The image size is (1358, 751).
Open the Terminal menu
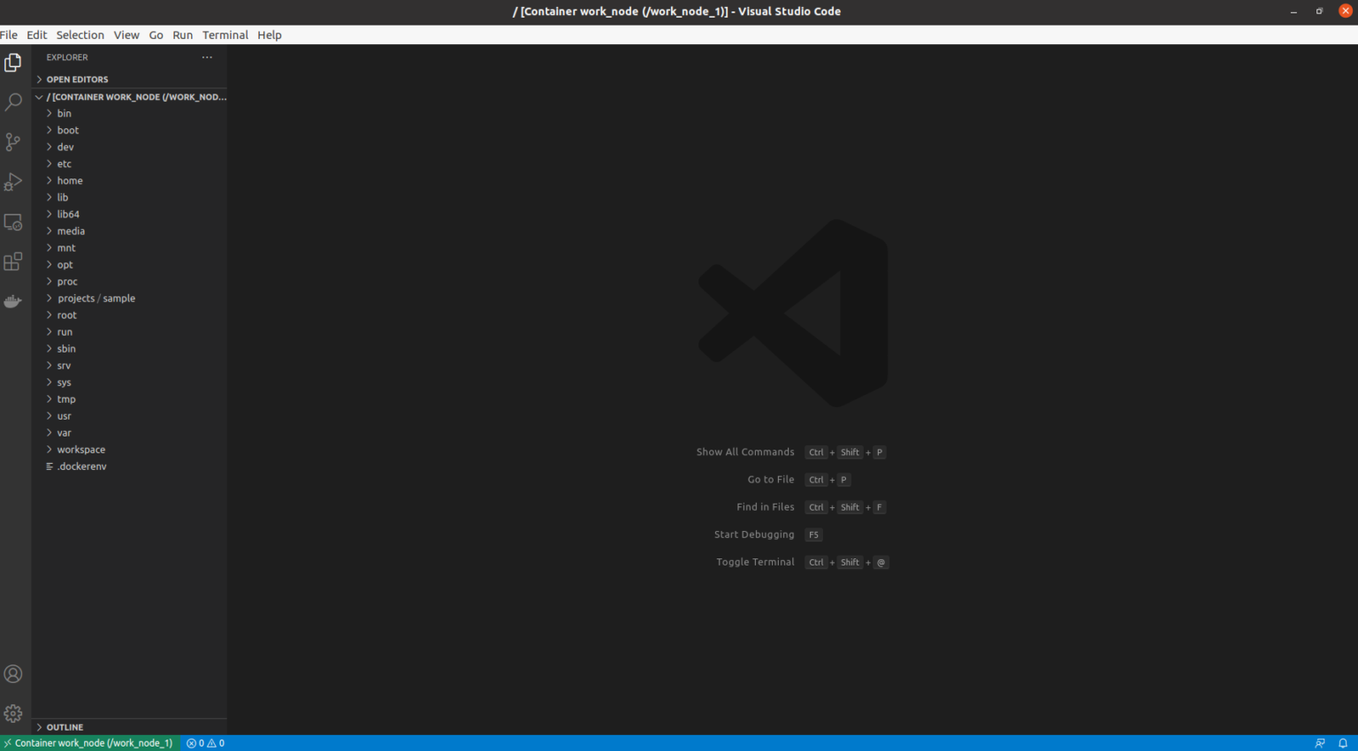(225, 34)
